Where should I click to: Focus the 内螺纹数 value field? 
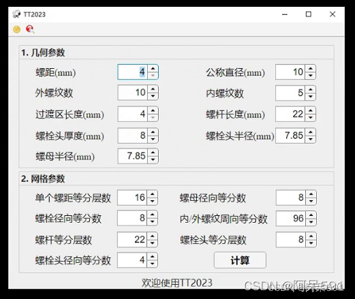[290, 93]
